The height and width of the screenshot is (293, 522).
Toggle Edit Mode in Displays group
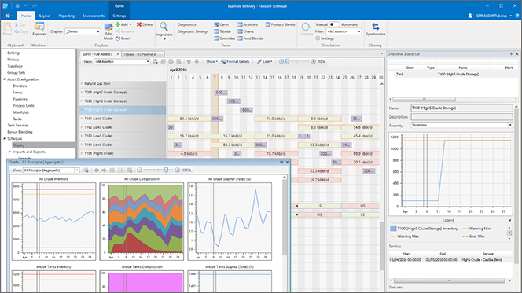point(108,31)
